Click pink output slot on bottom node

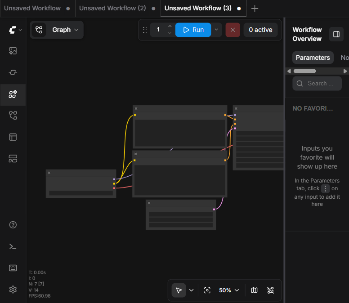(x=214, y=209)
